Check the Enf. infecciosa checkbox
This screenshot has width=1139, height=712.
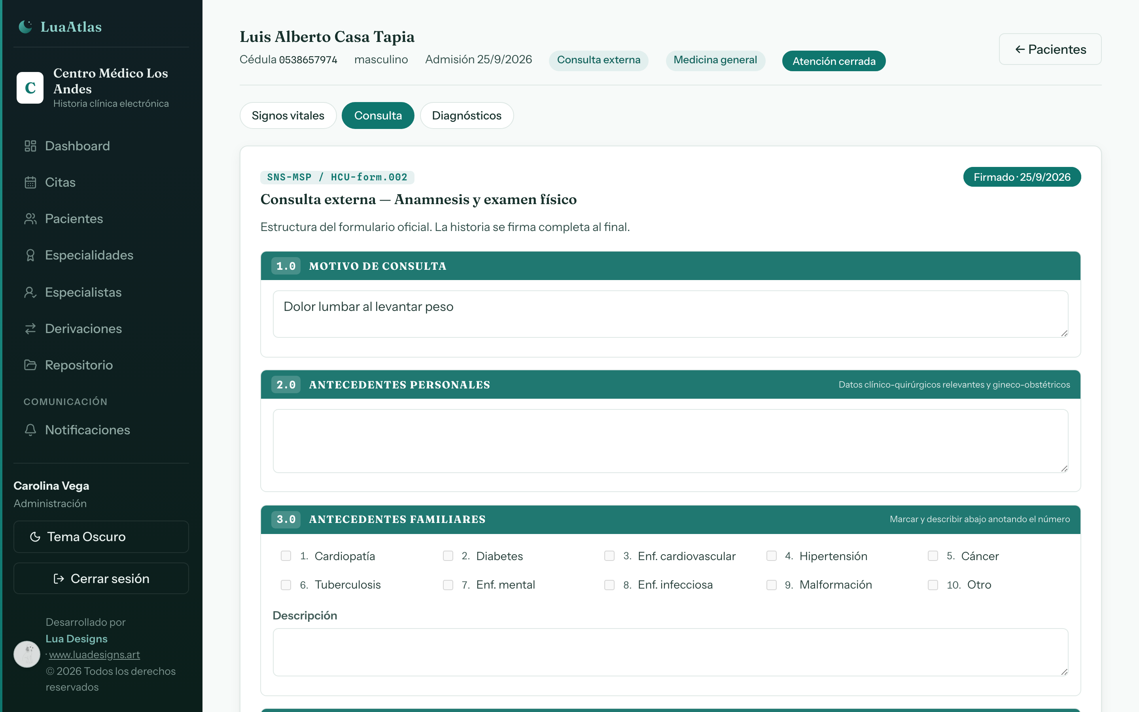click(609, 585)
